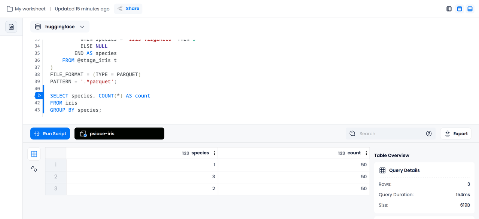The image size is (479, 219).
Task: Open the chart icon in left sidebar
Action: (x=11, y=27)
